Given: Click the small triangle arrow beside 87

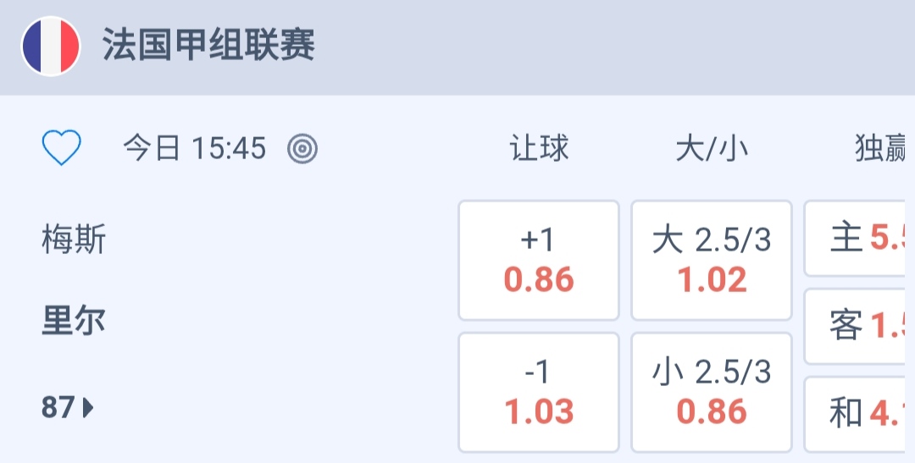Looking at the screenshot, I should [88, 408].
